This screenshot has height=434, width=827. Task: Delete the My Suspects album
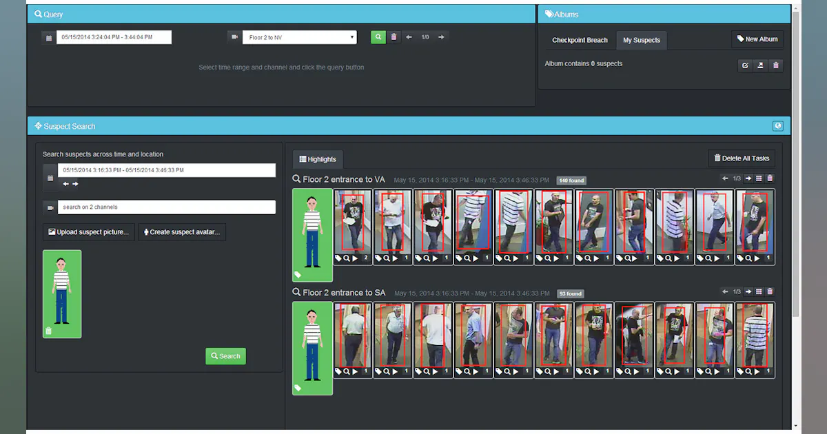[775, 65]
